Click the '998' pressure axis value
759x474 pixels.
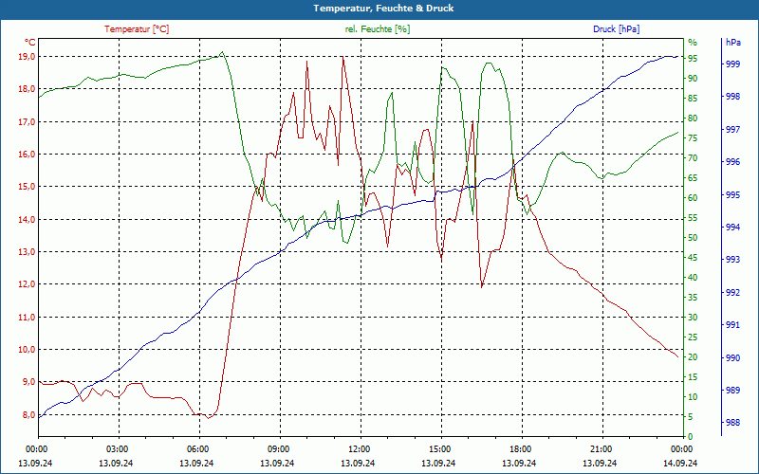(x=732, y=97)
